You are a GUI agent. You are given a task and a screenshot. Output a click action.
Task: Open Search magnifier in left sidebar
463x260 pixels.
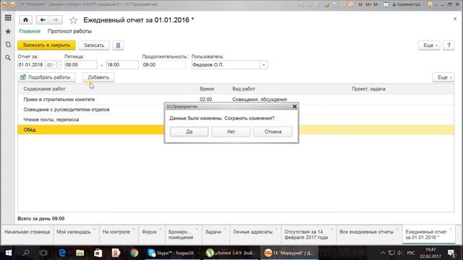click(8, 58)
